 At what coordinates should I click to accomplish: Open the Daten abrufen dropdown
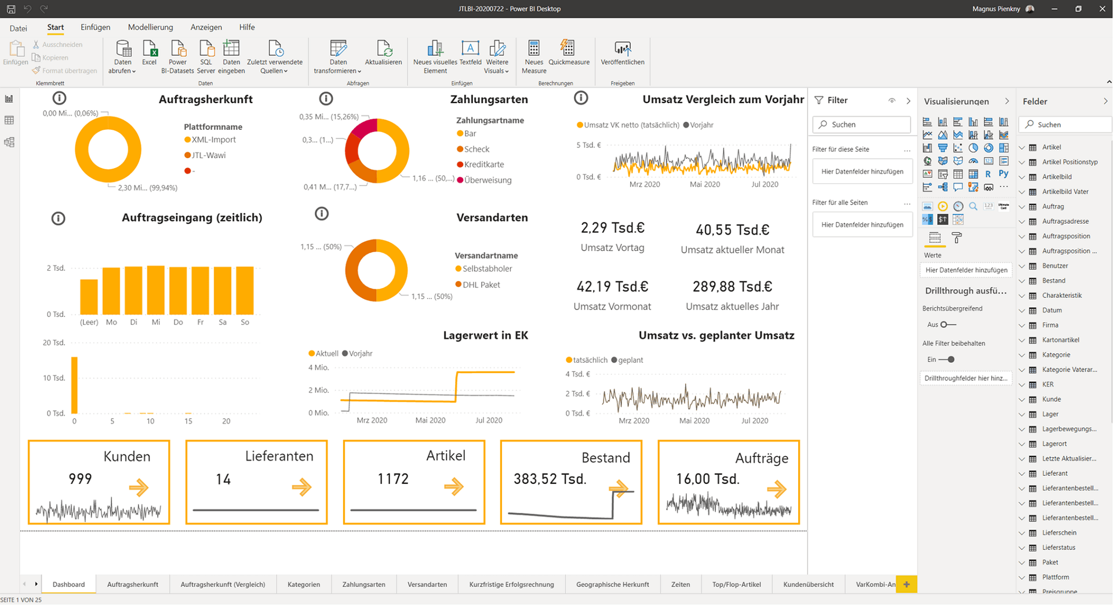click(122, 71)
